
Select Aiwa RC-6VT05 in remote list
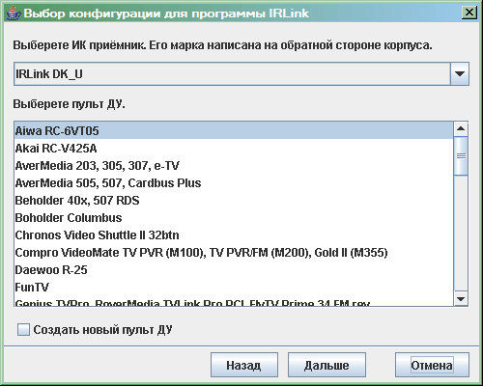(x=234, y=130)
